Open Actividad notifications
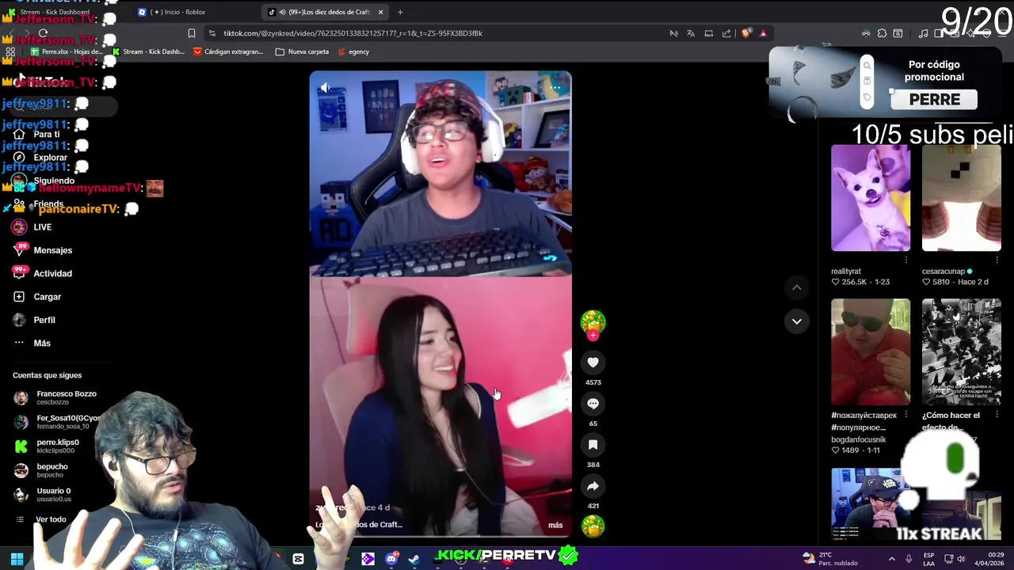 coord(53,273)
